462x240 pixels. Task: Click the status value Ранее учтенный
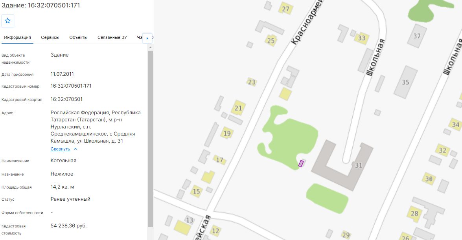click(x=70, y=199)
